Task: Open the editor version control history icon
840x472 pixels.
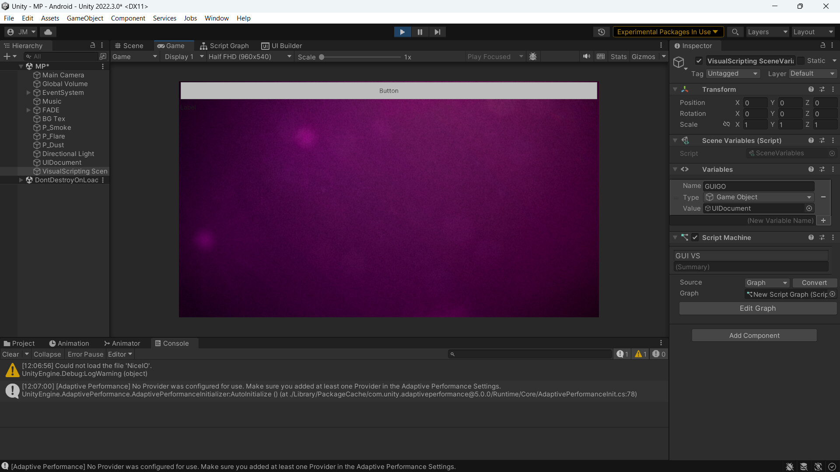Action: pos(602,31)
